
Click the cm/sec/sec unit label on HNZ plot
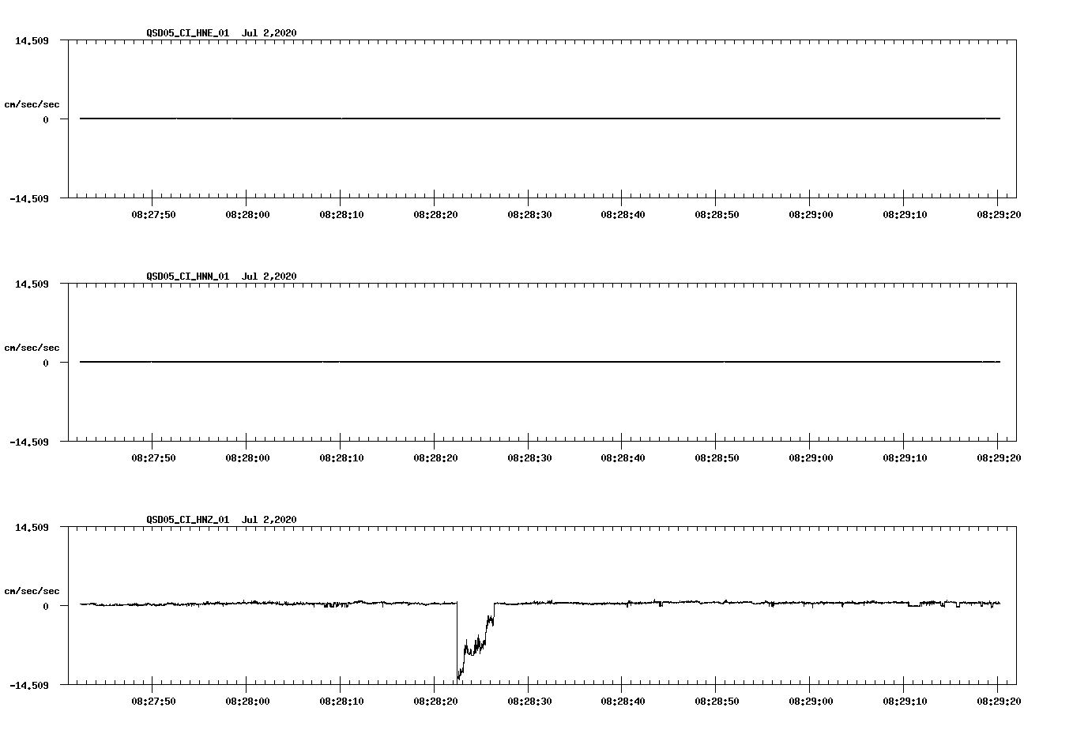point(32,591)
